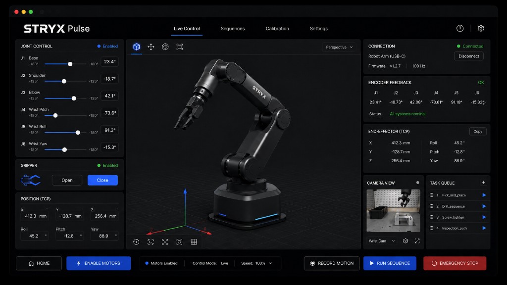Click the J3 Elbow slider handle
Image resolution: width=507 pixels, height=285 pixels.
pos(74,98)
